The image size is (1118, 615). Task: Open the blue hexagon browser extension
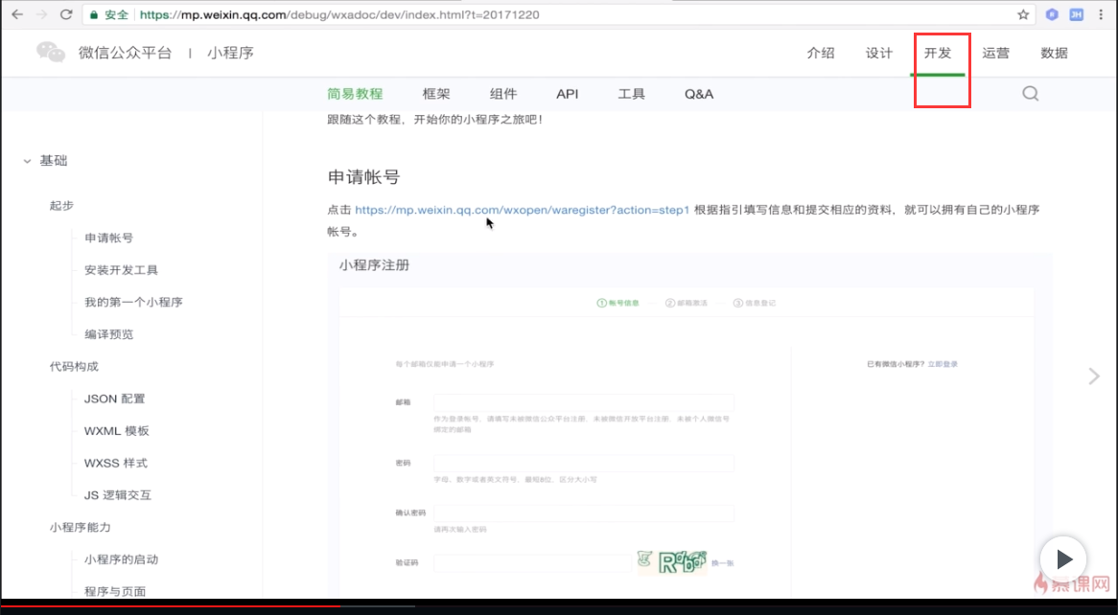click(x=1052, y=14)
